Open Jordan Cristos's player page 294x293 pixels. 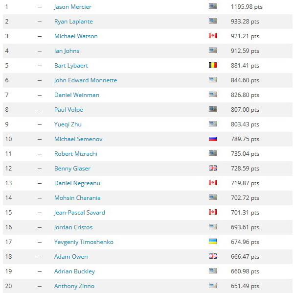pos(73,227)
